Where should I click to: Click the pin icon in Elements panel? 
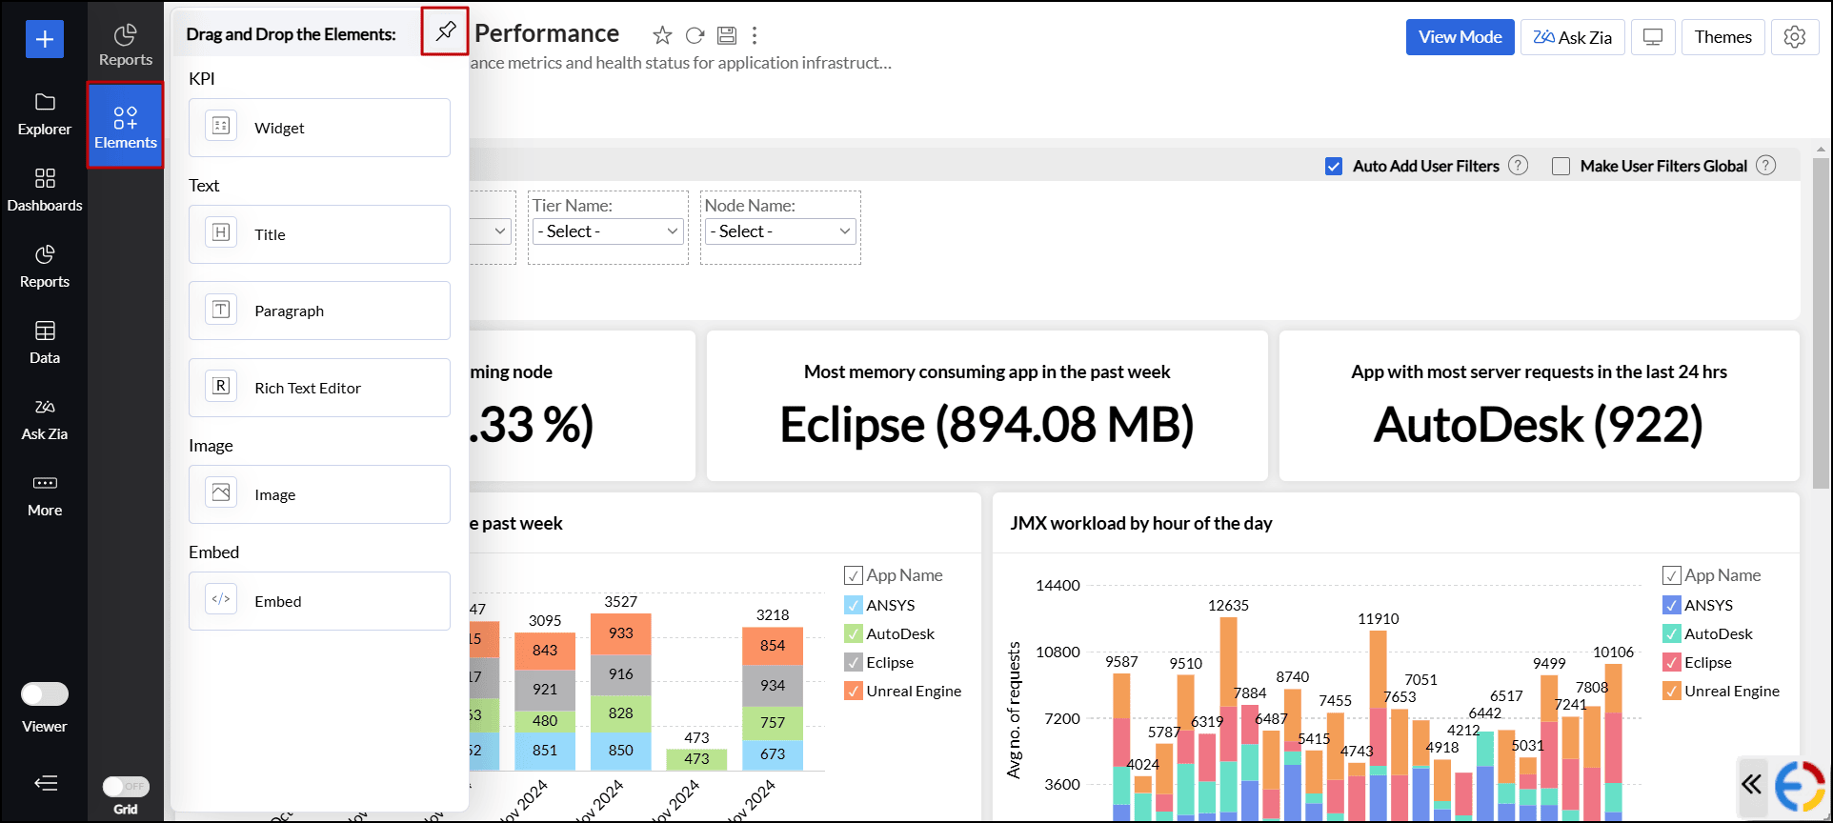coord(445,31)
